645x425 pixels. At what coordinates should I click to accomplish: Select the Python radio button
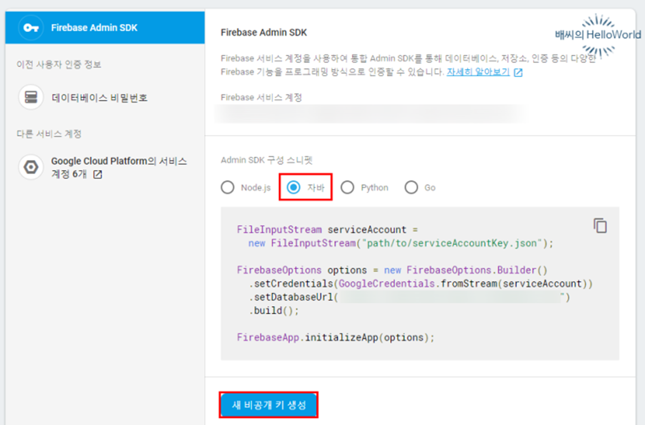coord(347,188)
